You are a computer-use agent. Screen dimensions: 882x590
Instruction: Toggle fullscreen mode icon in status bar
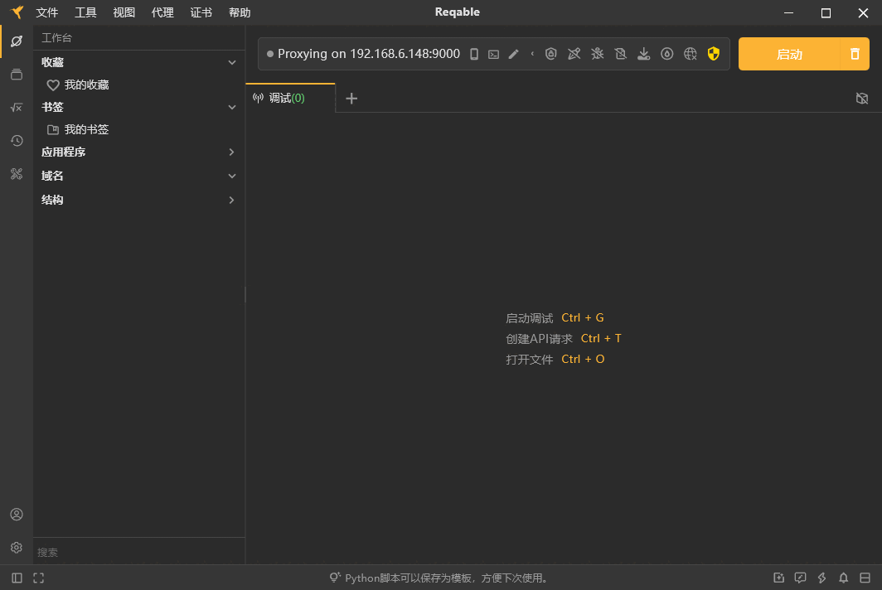[x=38, y=578]
